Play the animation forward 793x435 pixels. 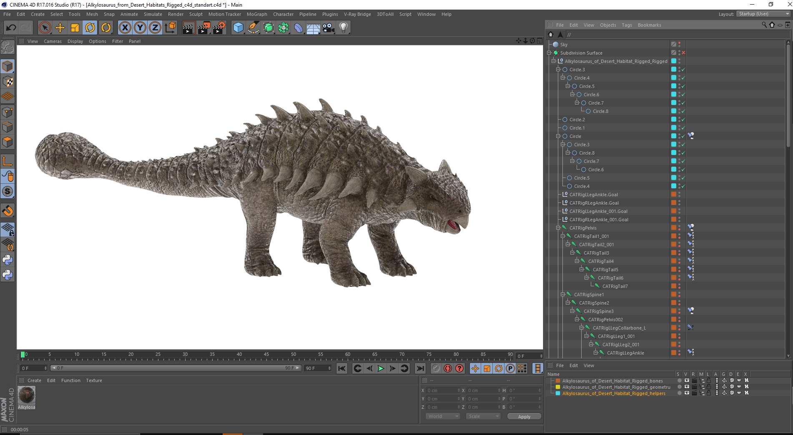pos(381,368)
